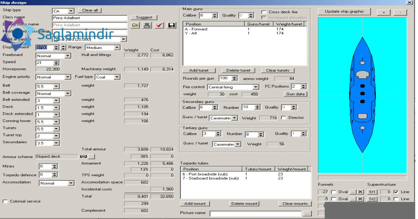Open the ellipsis options for the -5 funnel
This screenshot has height=219, width=418.
353,199
